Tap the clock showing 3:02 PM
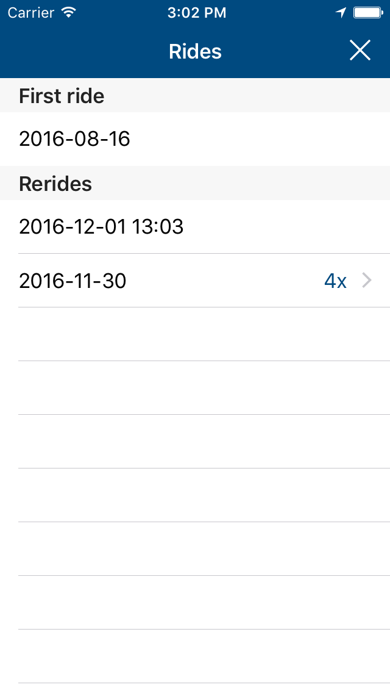This screenshot has width=390, height=693. coord(197,12)
